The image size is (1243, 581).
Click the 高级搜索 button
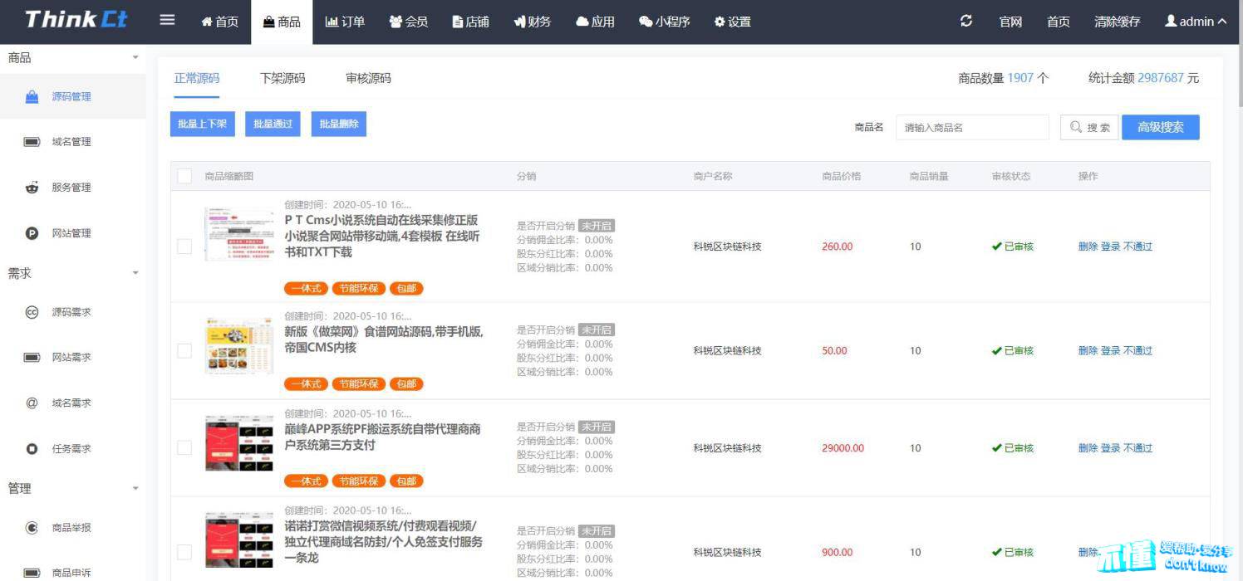[1160, 127]
